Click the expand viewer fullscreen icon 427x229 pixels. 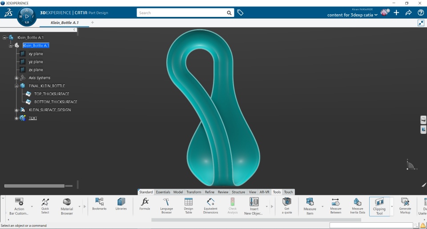coord(421,23)
